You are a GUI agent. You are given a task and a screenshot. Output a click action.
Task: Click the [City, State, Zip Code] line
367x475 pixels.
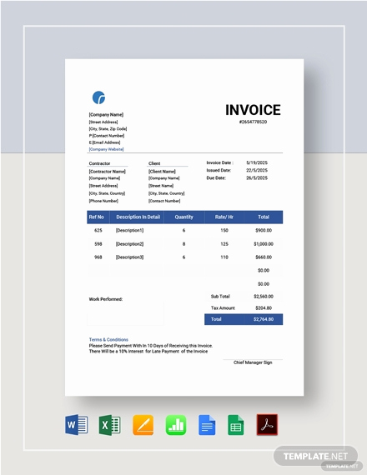tap(108, 128)
